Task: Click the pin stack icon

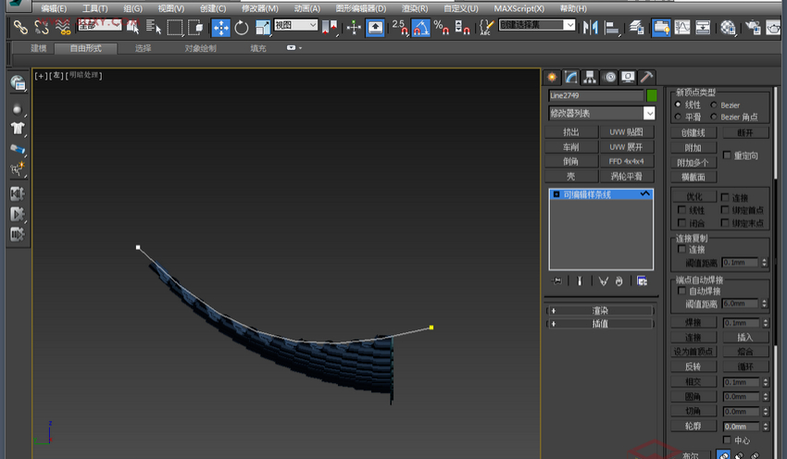Action: (556, 280)
